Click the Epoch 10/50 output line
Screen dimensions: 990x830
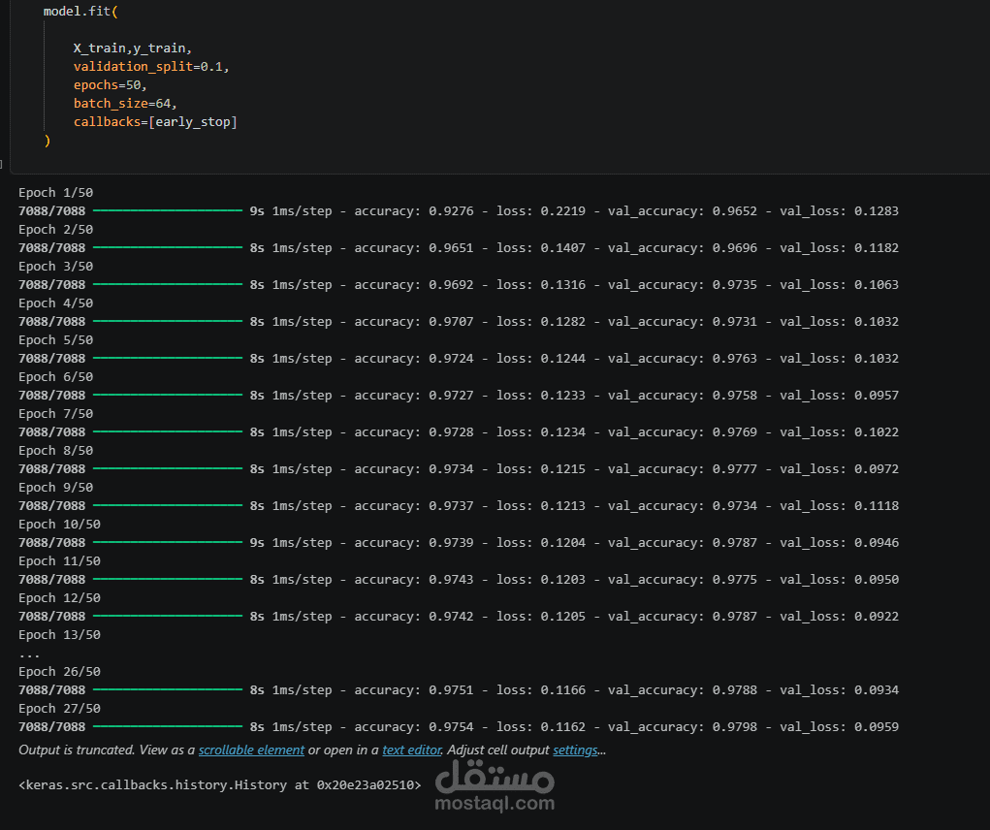pos(59,524)
